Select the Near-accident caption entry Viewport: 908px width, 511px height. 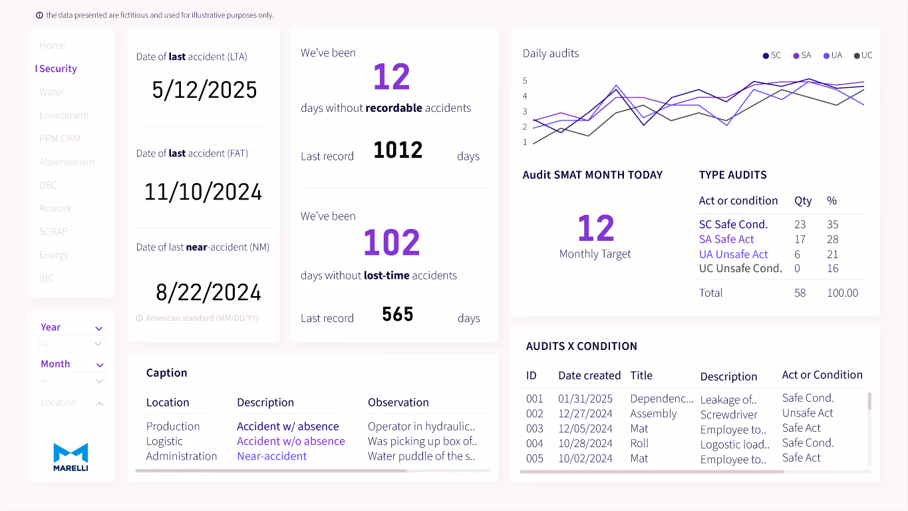(273, 456)
